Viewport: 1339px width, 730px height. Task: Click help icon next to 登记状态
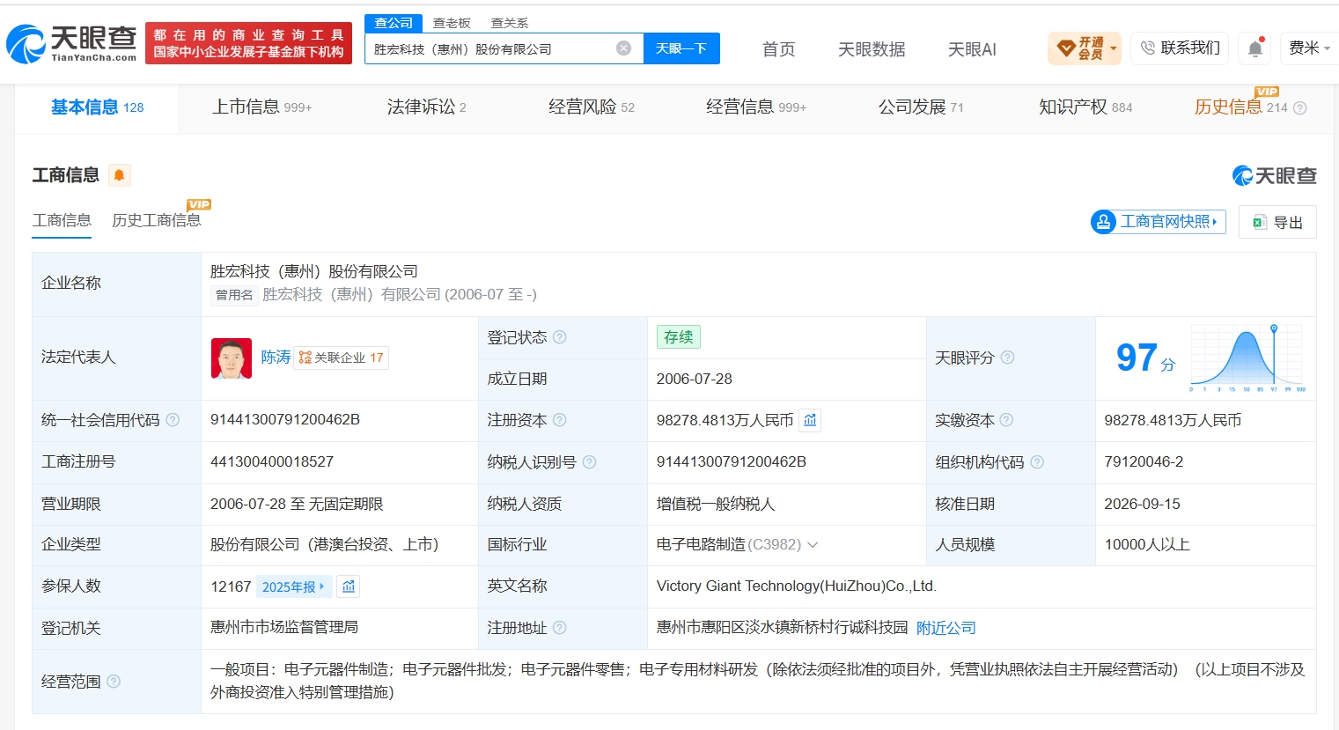(560, 337)
